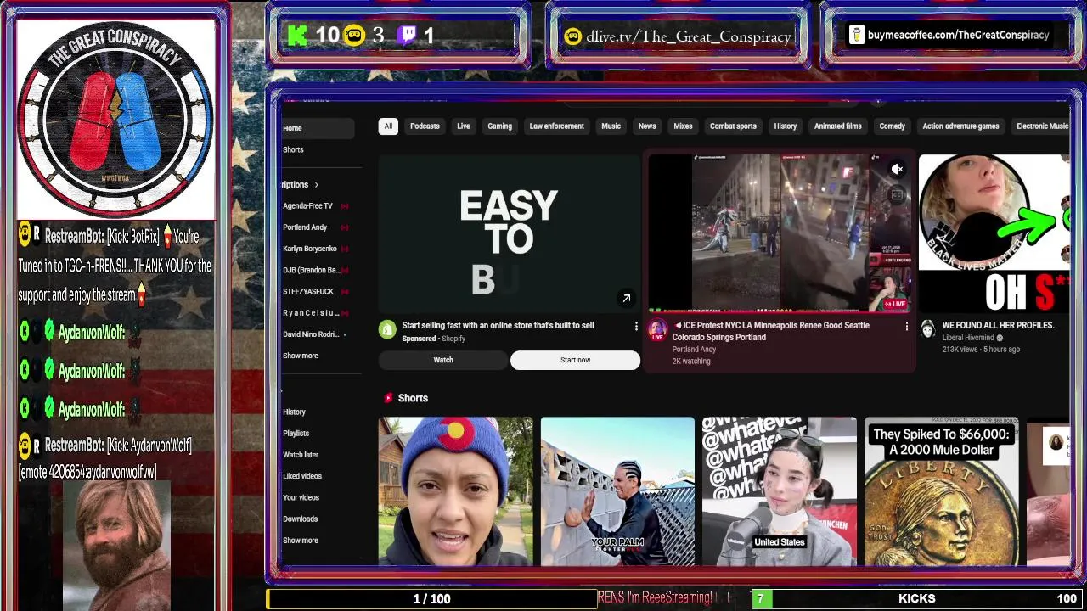Select the Music filter chip
Image resolution: width=1087 pixels, height=611 pixels.
[x=611, y=126]
